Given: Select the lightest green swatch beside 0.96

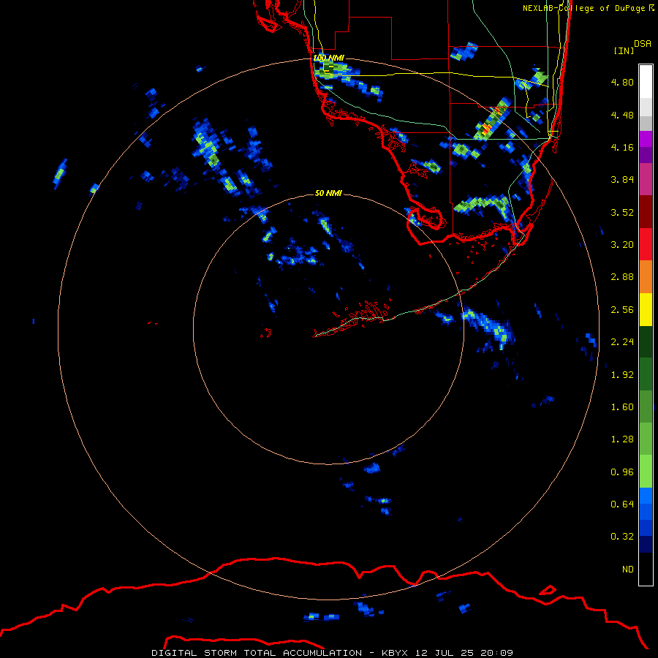Looking at the screenshot, I should click(x=646, y=472).
